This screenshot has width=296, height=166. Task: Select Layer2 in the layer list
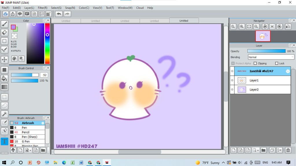tap(260, 90)
